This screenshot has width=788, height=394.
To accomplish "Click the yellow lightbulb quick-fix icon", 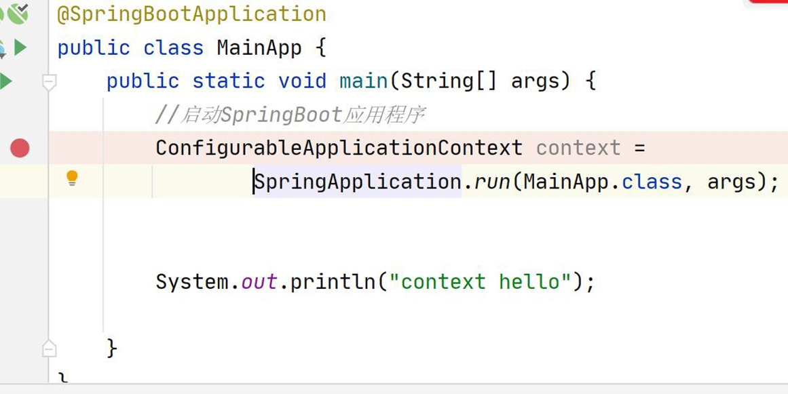I will (72, 178).
